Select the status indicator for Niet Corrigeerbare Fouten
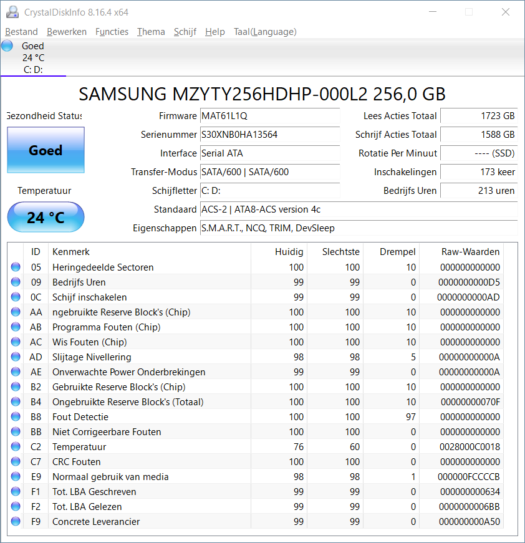The width and height of the screenshot is (525, 543). click(15, 431)
